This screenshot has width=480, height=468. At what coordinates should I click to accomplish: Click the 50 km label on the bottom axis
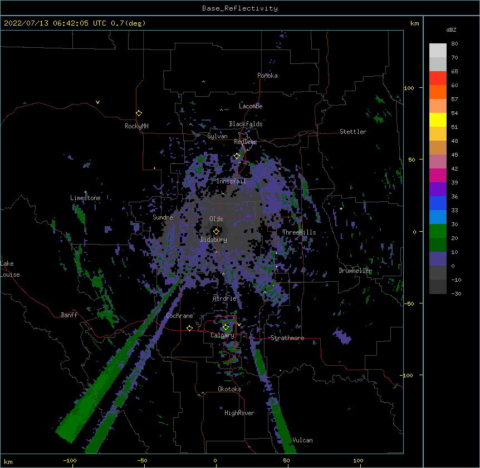(286, 461)
